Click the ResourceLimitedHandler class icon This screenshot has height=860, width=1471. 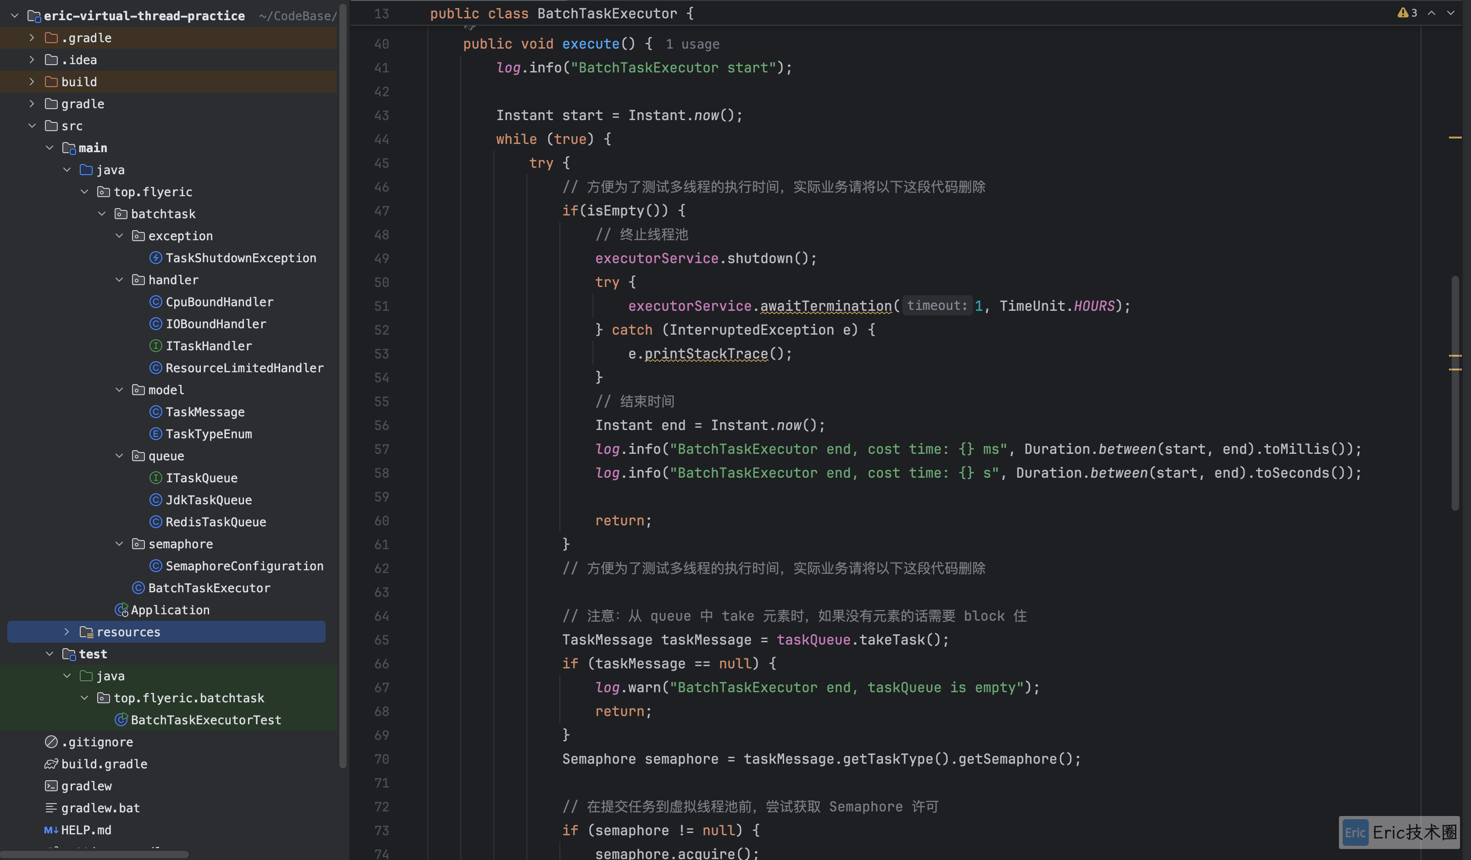pyautogui.click(x=155, y=368)
